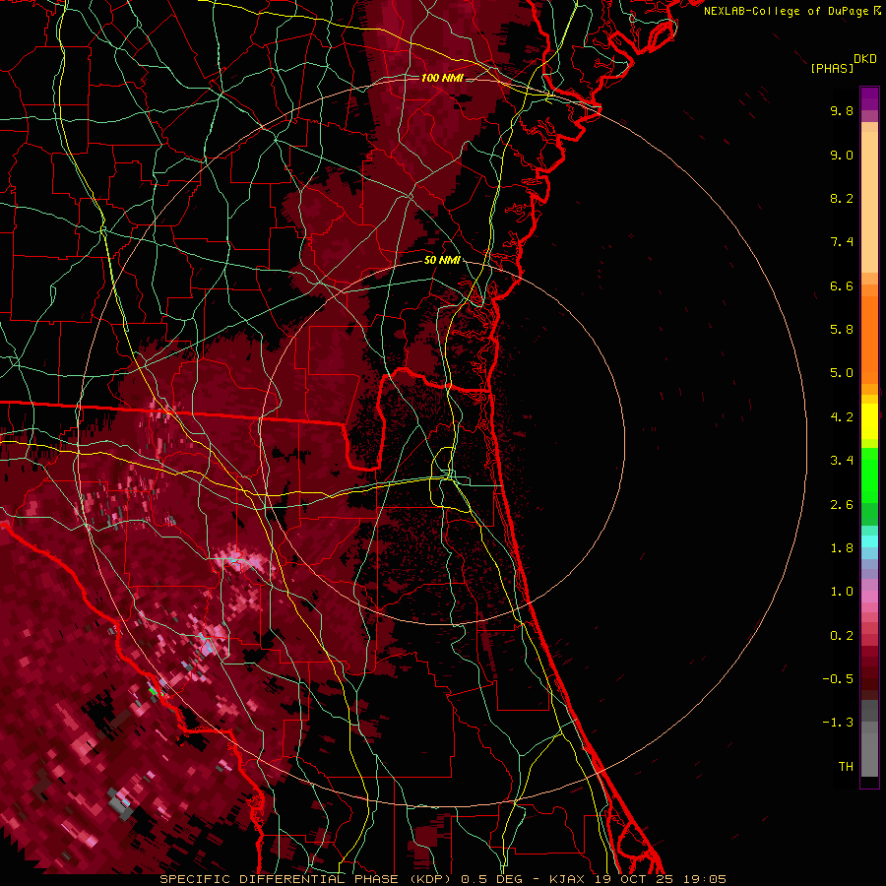
Task: Click the (KDP) text in the caption
Action: pos(430,879)
